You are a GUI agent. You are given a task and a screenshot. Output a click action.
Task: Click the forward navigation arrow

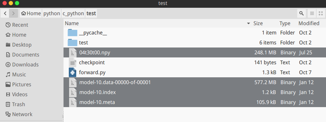tap(14, 14)
